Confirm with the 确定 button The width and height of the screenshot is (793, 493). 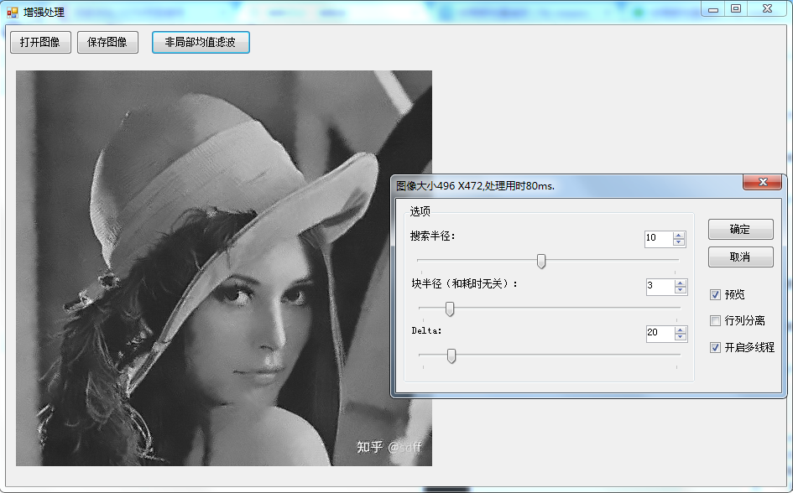[x=740, y=230]
